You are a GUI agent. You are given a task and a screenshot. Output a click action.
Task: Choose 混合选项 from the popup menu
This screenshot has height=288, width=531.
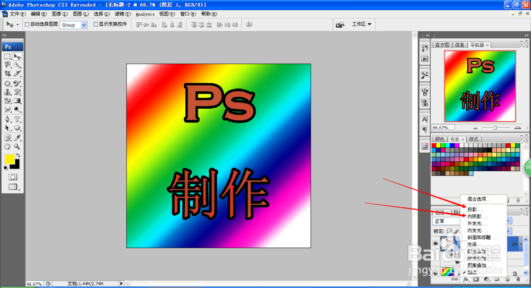coord(480,199)
